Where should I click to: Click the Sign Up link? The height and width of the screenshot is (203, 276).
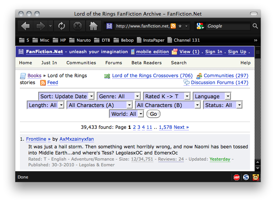(x=237, y=52)
